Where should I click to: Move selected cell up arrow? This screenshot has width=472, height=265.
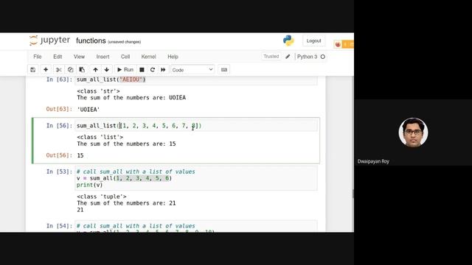click(x=95, y=70)
